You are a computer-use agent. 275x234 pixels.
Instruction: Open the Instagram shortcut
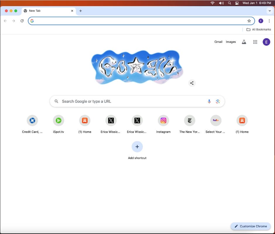pyautogui.click(x=163, y=124)
